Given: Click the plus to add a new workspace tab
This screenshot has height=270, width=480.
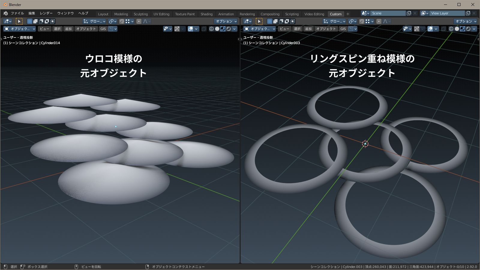Looking at the screenshot, I should (347, 13).
